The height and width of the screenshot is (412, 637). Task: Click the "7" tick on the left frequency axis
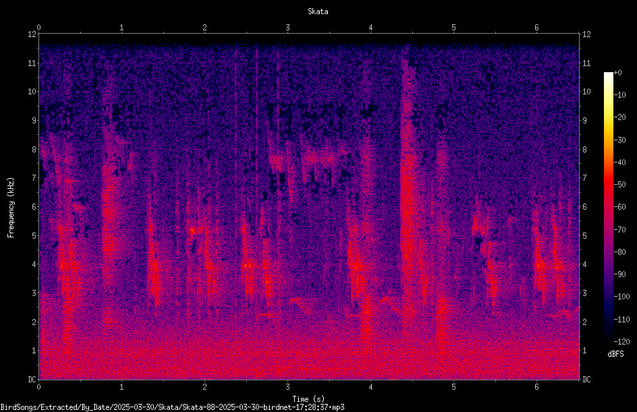[x=34, y=178]
